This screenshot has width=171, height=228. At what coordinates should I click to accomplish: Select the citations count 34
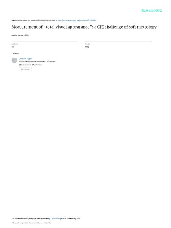click(x=13, y=47)
